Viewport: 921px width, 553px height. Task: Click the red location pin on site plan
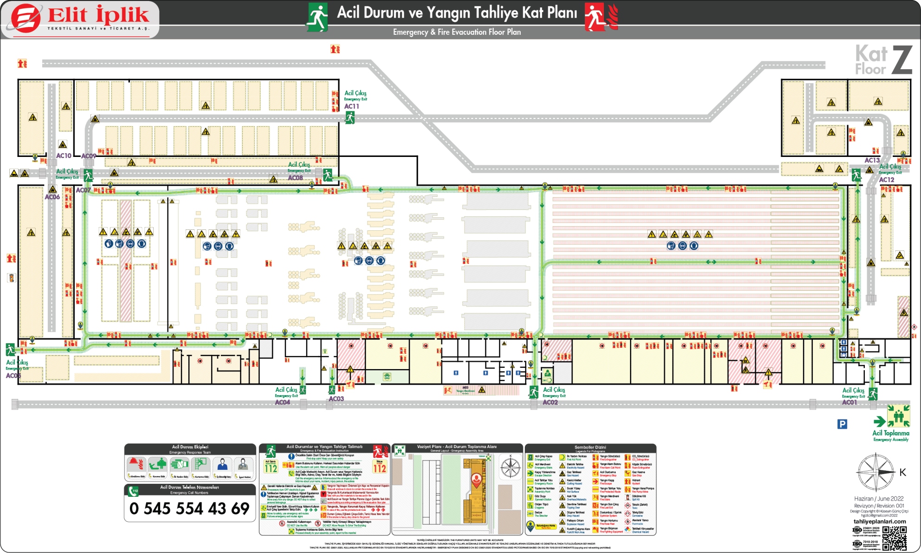(476, 480)
